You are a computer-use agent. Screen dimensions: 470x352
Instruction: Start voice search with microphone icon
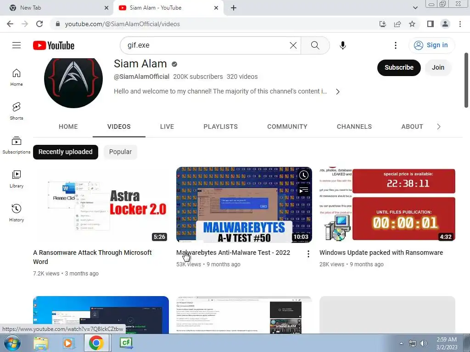click(x=342, y=45)
